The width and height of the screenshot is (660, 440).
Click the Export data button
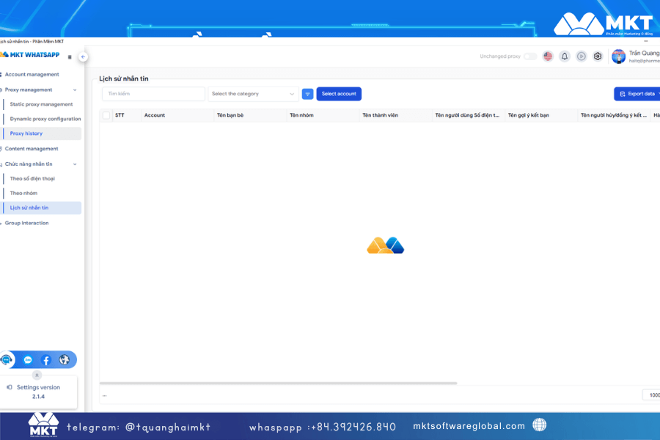(637, 94)
